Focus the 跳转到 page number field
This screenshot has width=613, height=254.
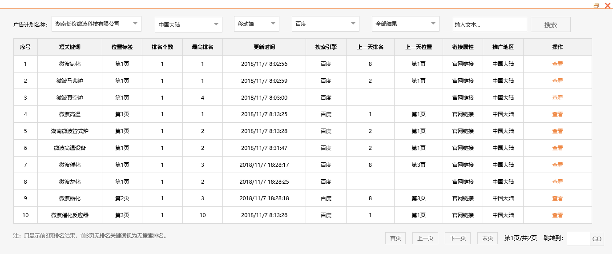578,239
